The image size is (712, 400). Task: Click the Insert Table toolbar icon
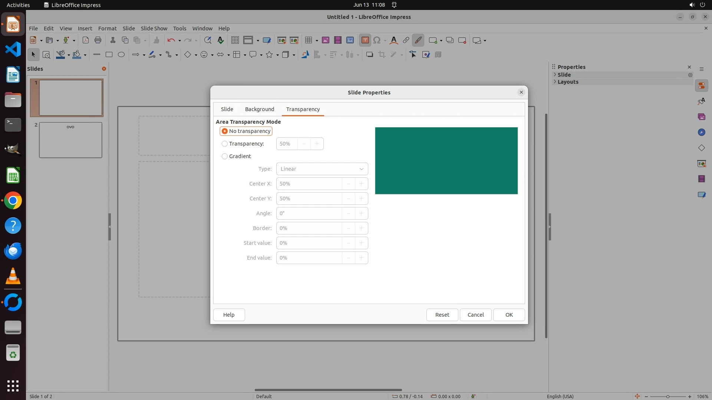click(308, 40)
